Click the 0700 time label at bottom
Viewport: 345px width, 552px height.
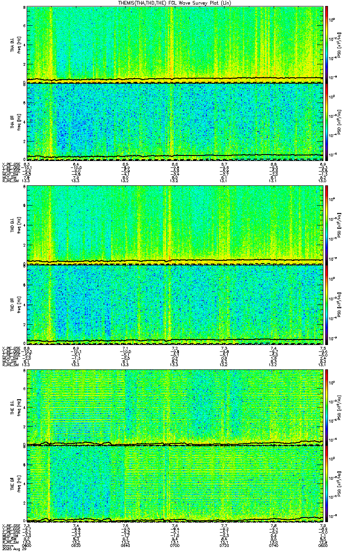click(x=175, y=546)
